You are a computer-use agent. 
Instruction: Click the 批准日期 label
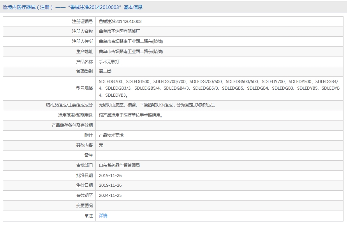(85, 175)
